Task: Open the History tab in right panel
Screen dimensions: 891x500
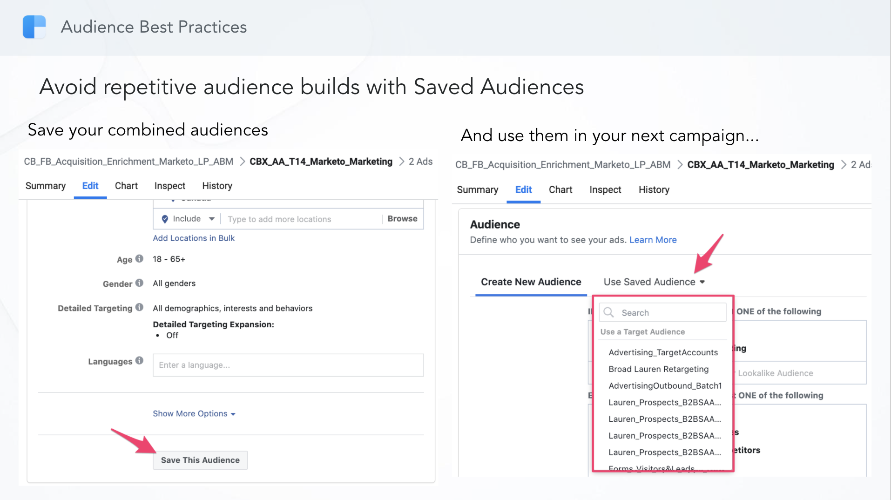Action: (654, 189)
